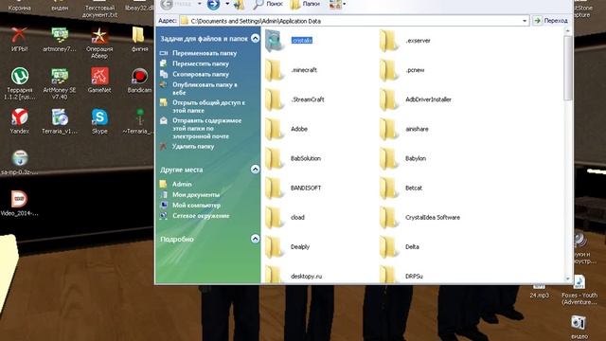Open the AdbDriverInstaller folder
The image size is (606, 341).
[x=416, y=99]
